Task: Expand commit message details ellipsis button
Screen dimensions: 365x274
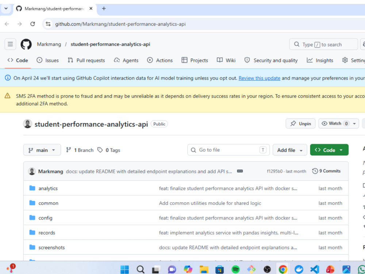Action: coord(240,171)
